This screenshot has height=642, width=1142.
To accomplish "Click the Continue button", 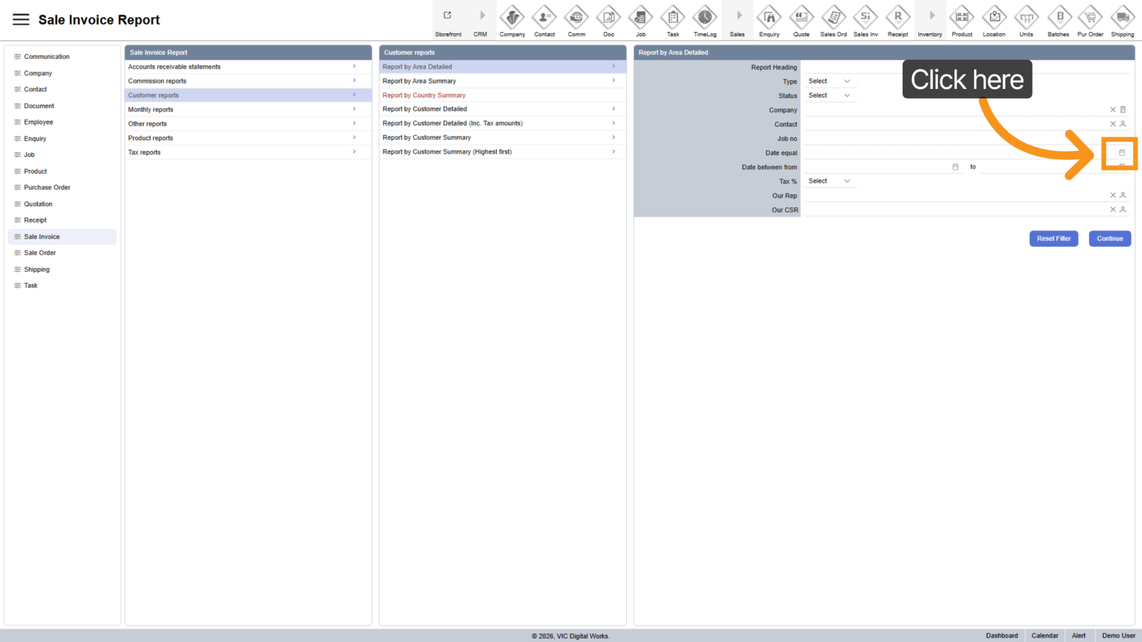I will [1109, 238].
